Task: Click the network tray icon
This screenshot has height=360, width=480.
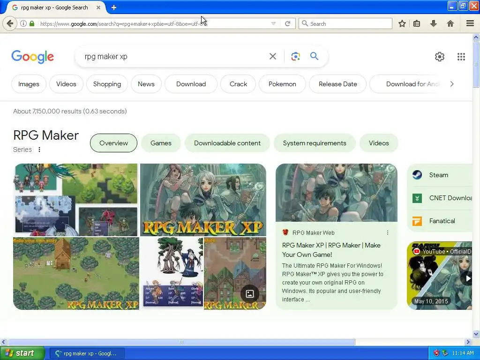Action: coord(445,353)
